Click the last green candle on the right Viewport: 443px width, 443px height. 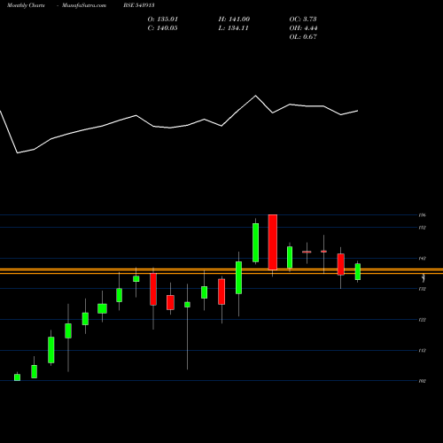(x=358, y=272)
